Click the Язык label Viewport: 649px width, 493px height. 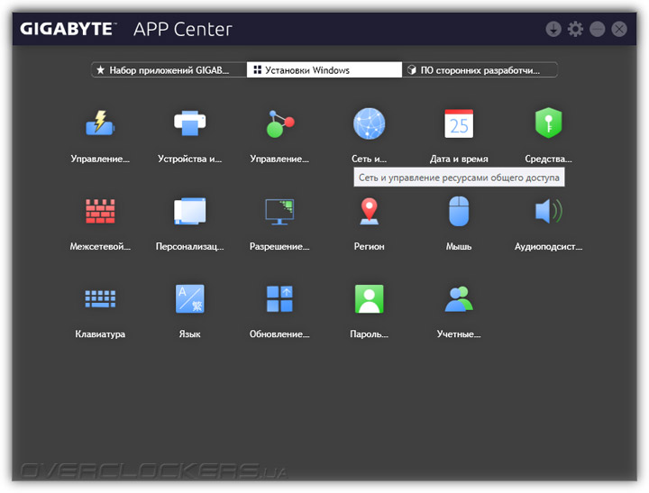(189, 334)
